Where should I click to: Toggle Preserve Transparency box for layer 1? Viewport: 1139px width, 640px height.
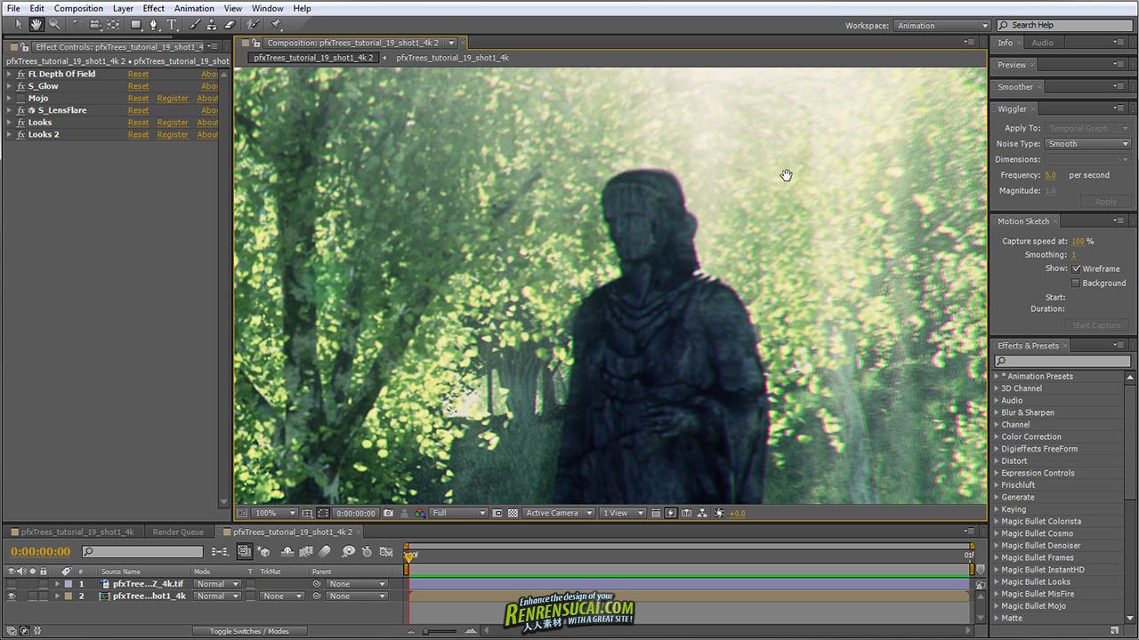click(251, 584)
